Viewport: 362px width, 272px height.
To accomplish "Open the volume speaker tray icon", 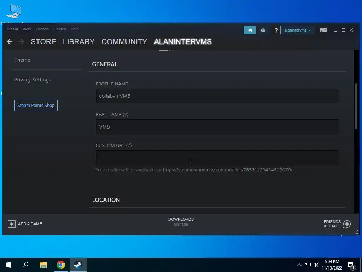I will [316, 265].
